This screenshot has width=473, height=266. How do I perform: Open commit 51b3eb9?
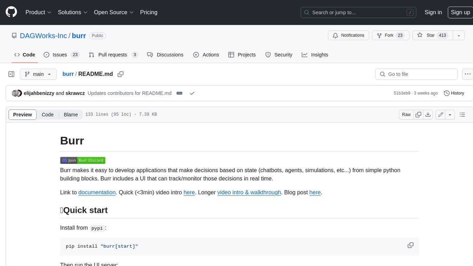[x=402, y=93]
